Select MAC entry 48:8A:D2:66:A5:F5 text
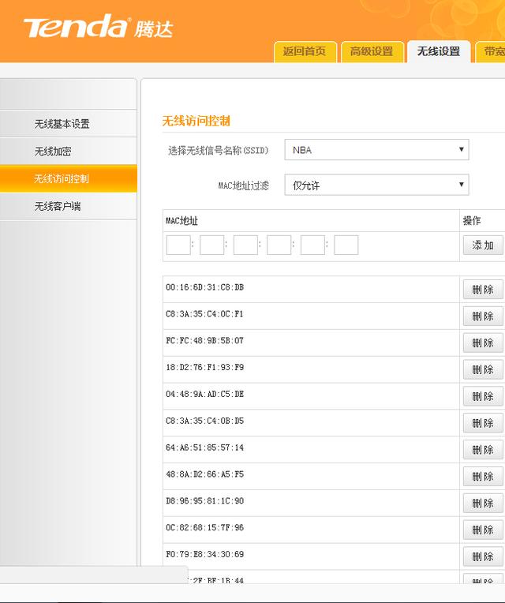 pos(205,474)
